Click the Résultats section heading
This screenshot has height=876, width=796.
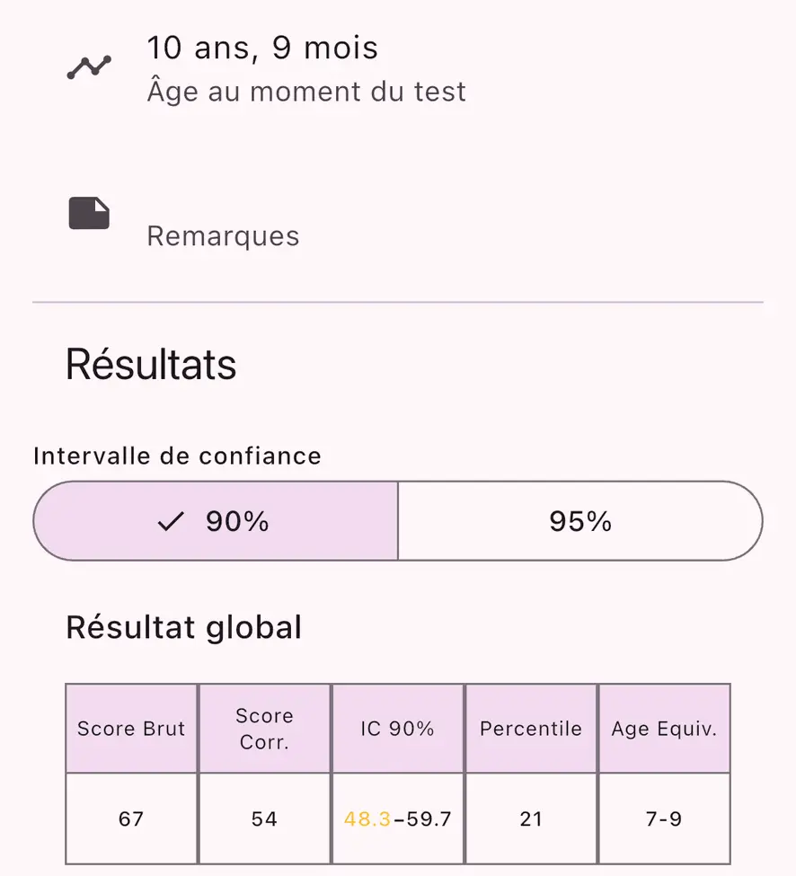(x=151, y=365)
